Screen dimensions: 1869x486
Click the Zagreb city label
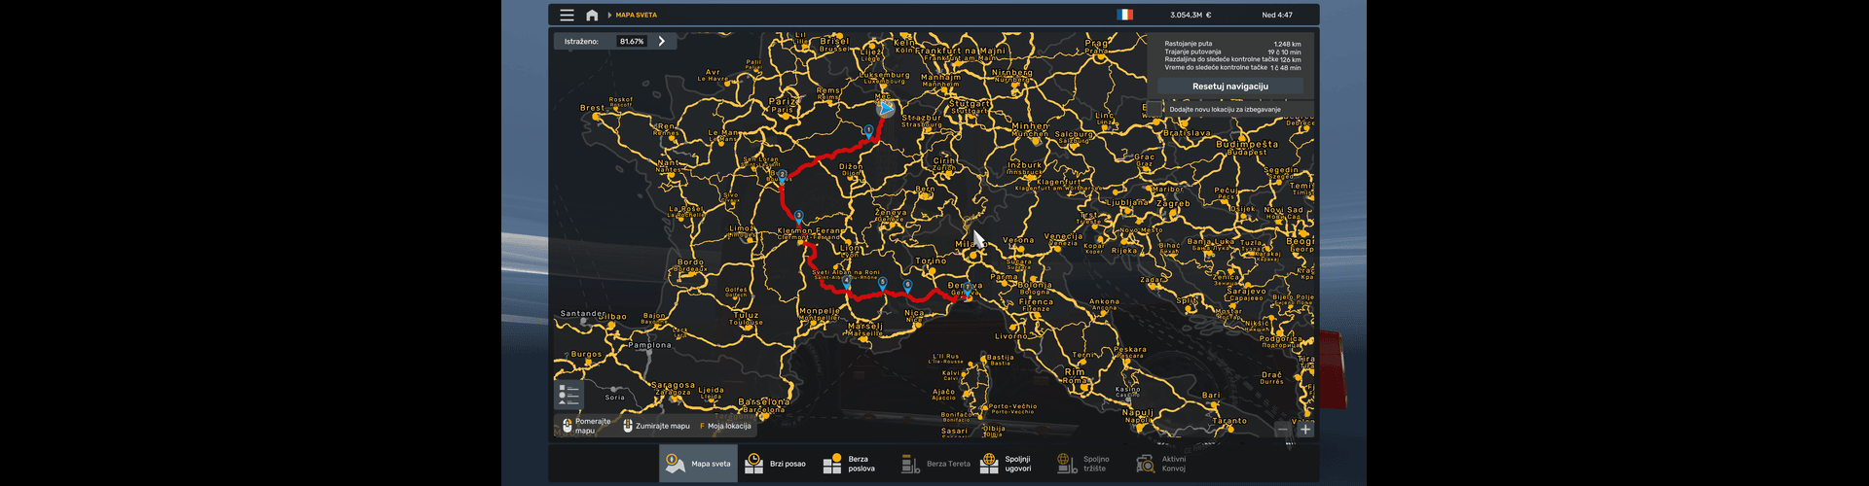coord(1173,203)
